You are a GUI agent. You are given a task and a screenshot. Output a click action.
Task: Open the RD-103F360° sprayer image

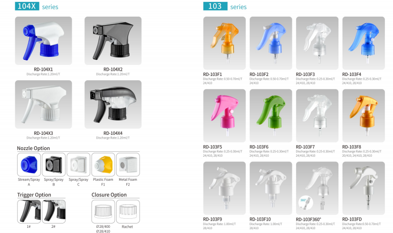[317, 188]
